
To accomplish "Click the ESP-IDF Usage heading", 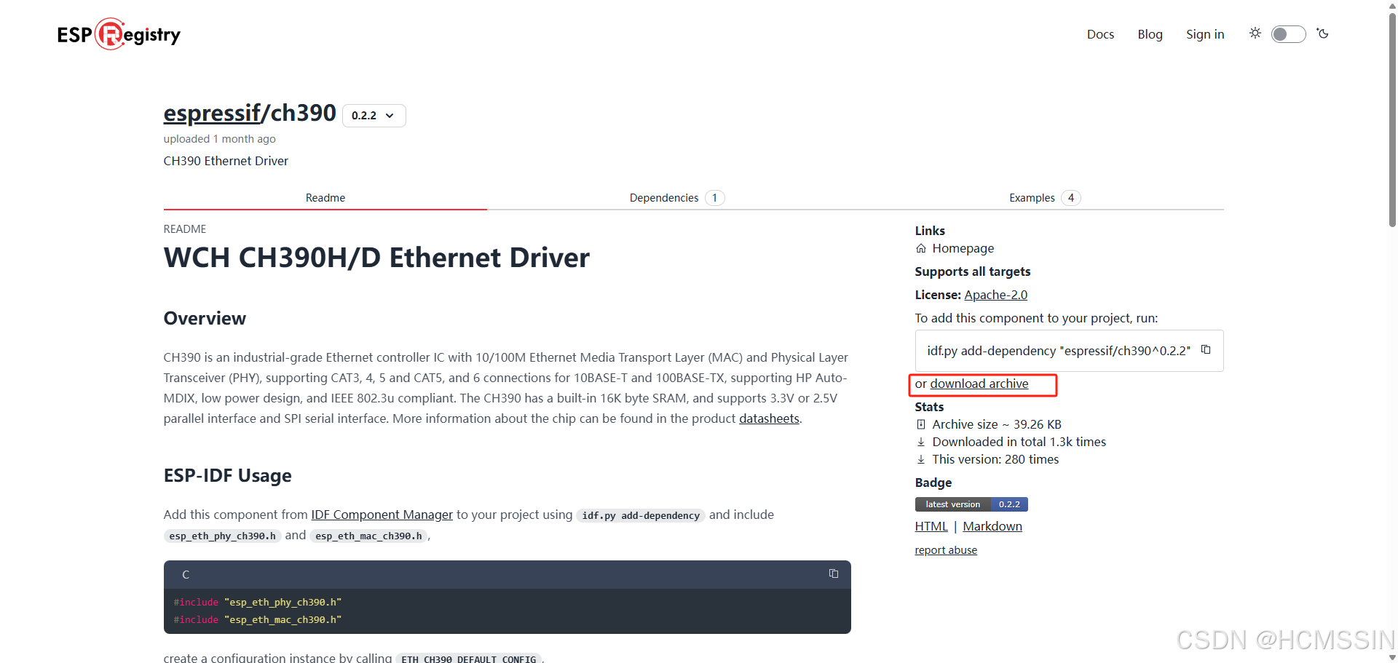I will (227, 475).
